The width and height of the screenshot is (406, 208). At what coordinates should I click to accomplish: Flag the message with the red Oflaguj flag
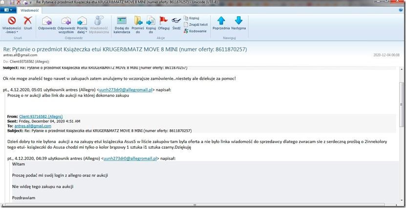click(164, 21)
